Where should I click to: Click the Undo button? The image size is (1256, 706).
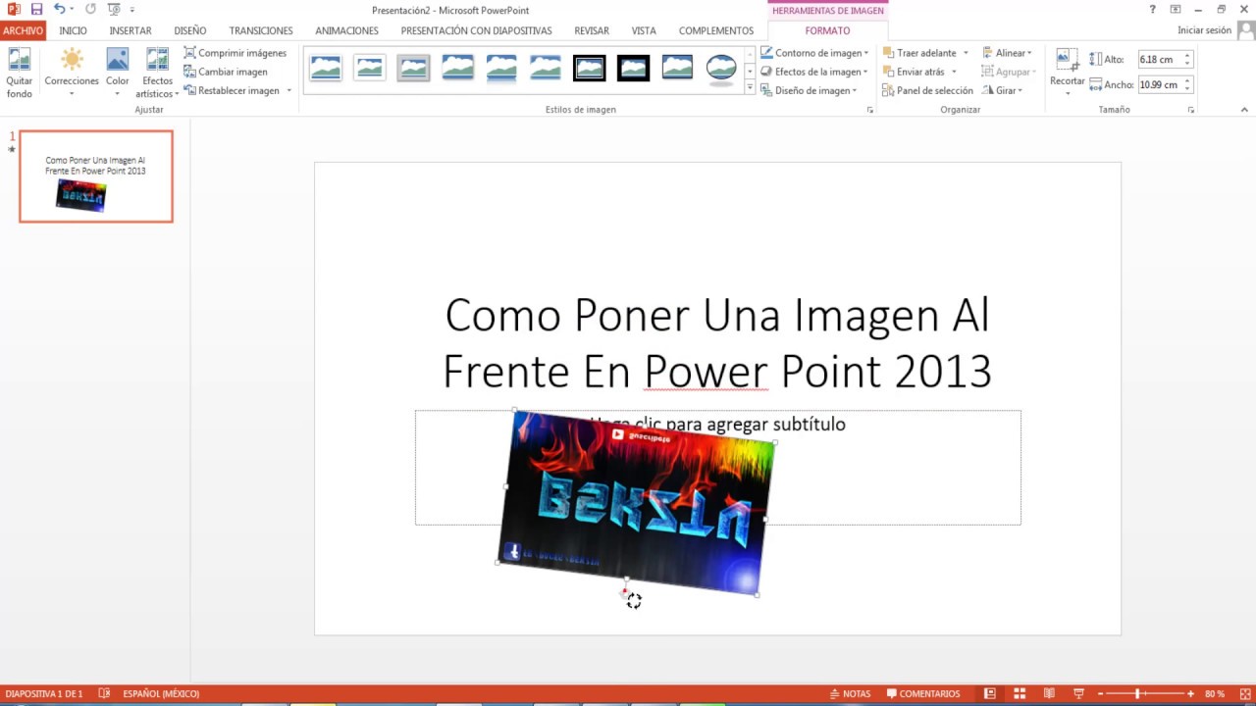pos(59,9)
